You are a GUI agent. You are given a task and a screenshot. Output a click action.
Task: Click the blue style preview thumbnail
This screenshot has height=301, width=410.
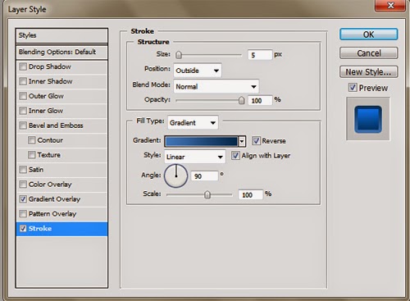point(368,119)
